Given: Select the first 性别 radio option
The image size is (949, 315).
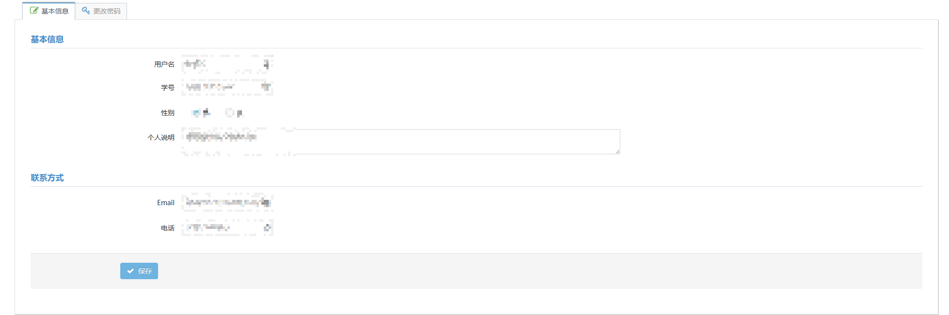Looking at the screenshot, I should click(195, 113).
